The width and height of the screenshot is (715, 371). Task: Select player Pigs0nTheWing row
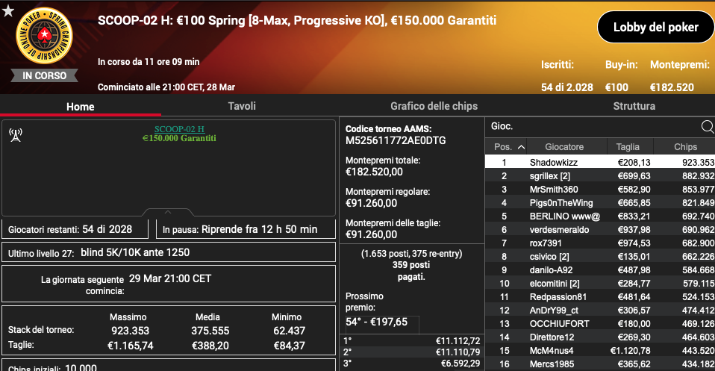599,202
